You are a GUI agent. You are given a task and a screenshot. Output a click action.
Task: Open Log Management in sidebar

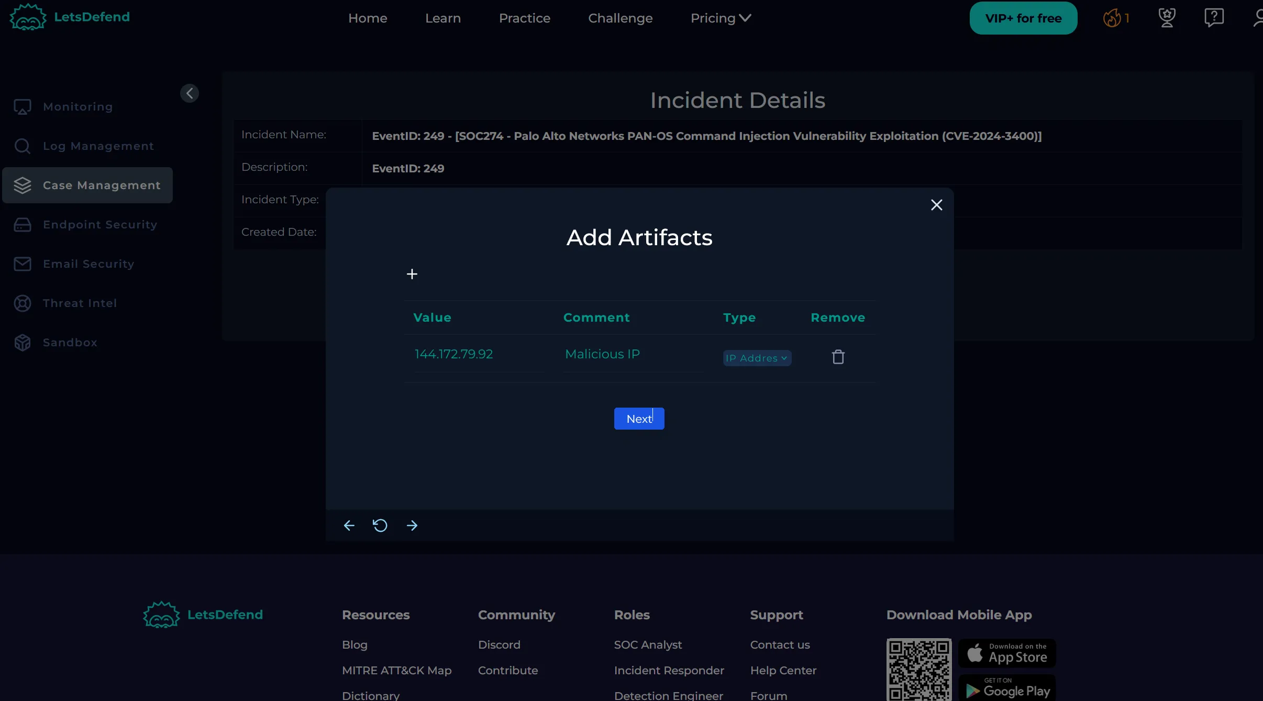(98, 146)
